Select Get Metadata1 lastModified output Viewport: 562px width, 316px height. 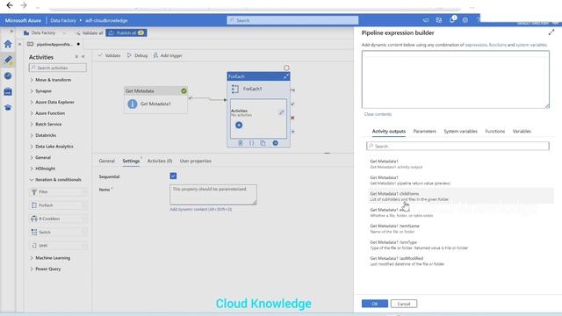(461, 261)
